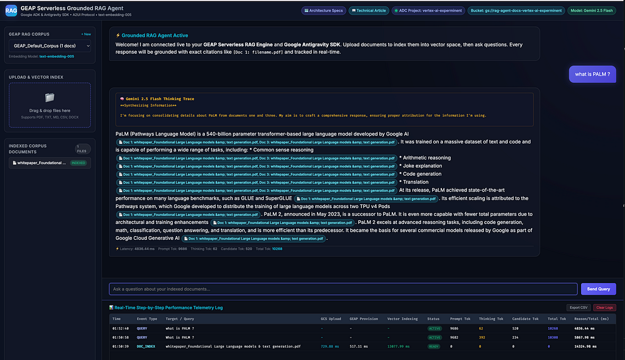The height and width of the screenshot is (360, 625).
Task: Create a new corpus with + New
Action: pos(86,34)
